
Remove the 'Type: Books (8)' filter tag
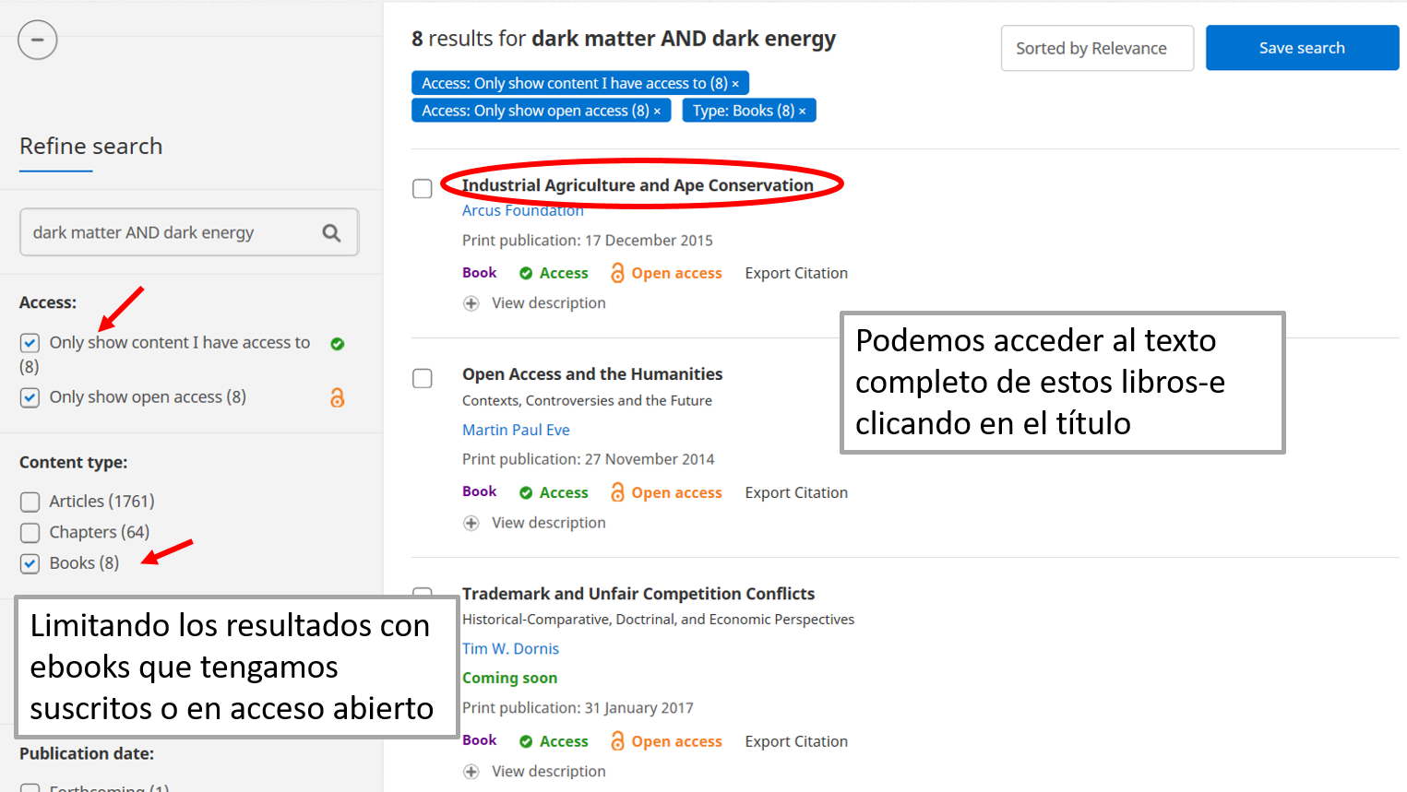(802, 112)
